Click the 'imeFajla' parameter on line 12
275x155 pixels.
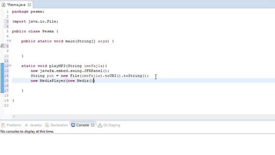pos(93,66)
